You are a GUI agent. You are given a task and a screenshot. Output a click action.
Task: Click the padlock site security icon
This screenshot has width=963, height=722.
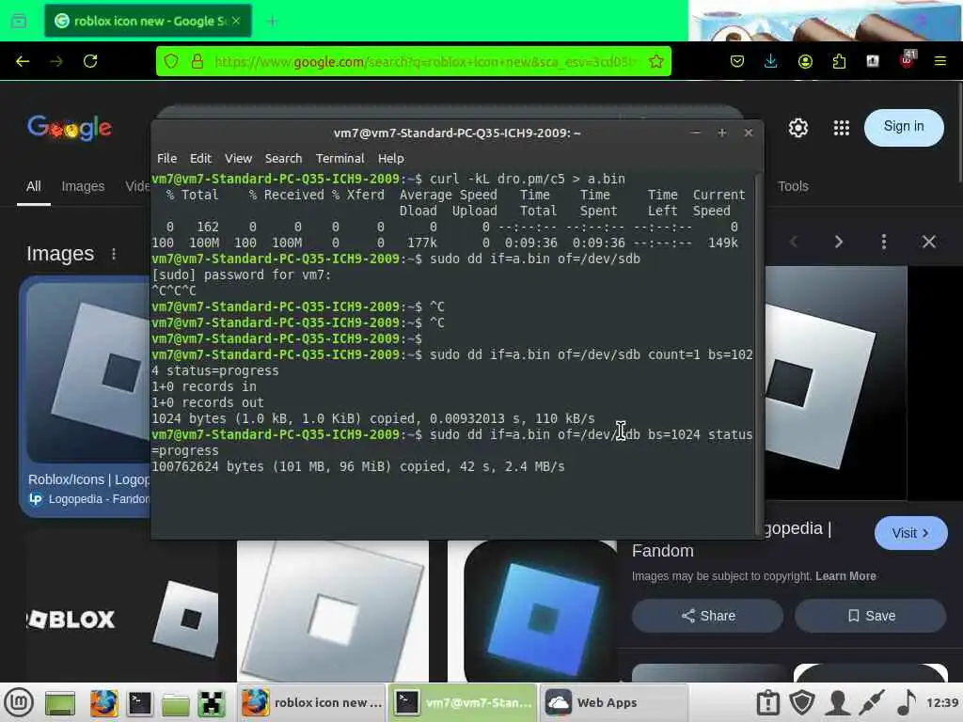pyautogui.click(x=197, y=61)
